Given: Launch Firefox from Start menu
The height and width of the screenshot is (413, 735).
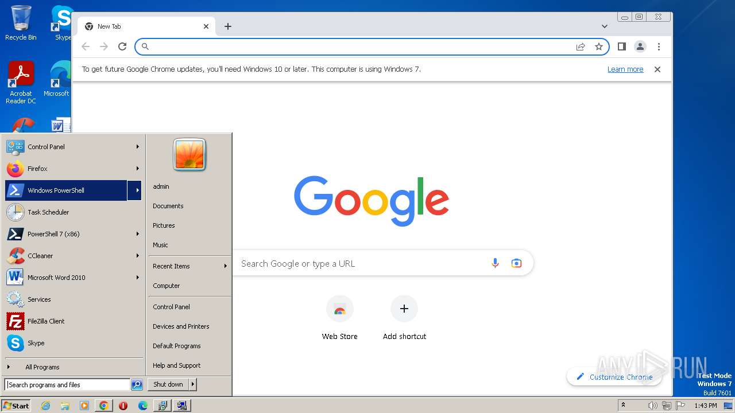Looking at the screenshot, I should coord(73,169).
